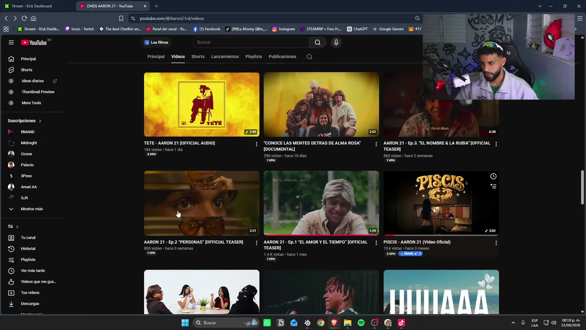Launch Spotify from the taskbar
586x330 pixels.
coord(361,323)
